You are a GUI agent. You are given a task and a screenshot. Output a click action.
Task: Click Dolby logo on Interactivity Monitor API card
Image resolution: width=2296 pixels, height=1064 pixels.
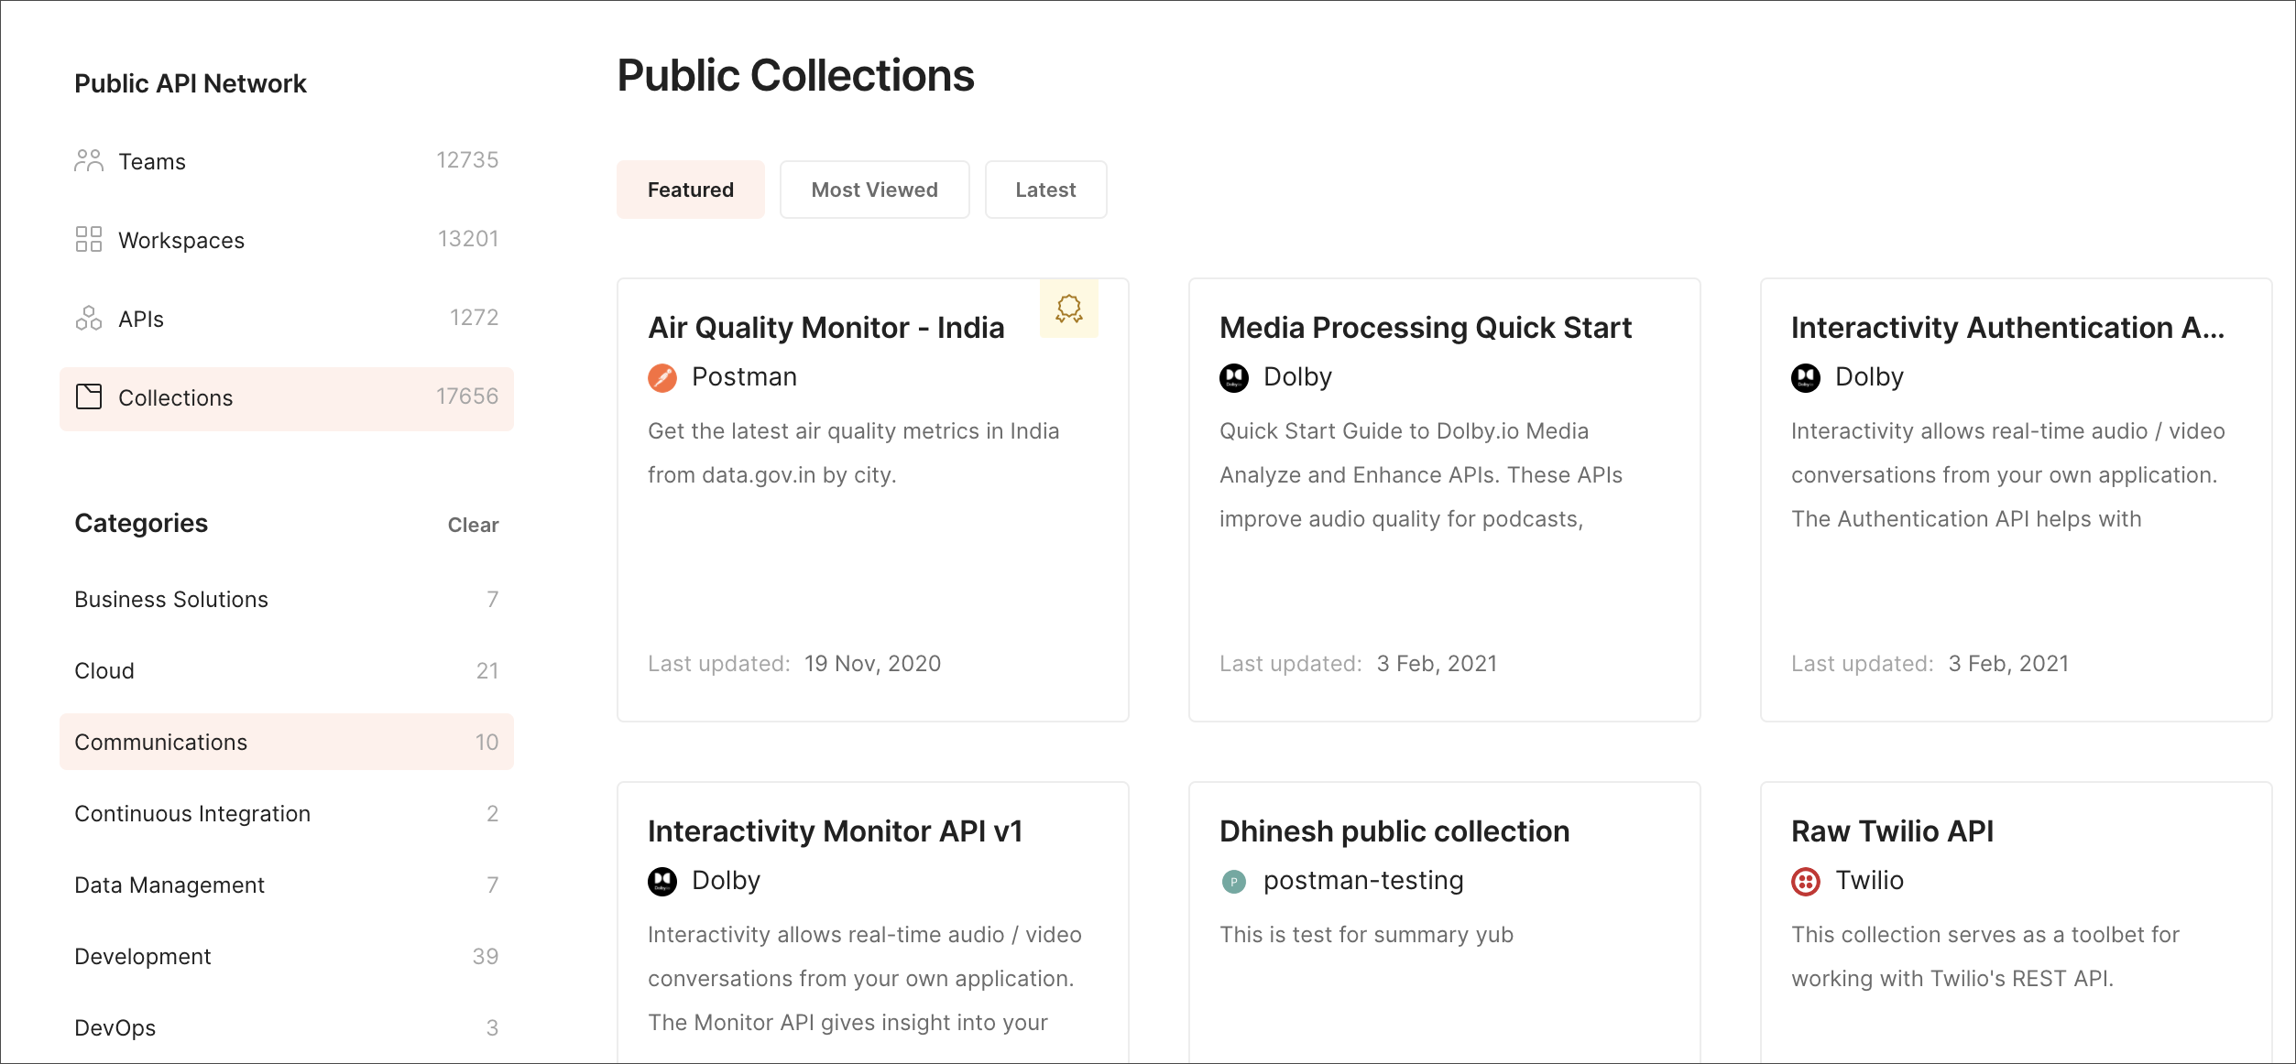coord(661,881)
